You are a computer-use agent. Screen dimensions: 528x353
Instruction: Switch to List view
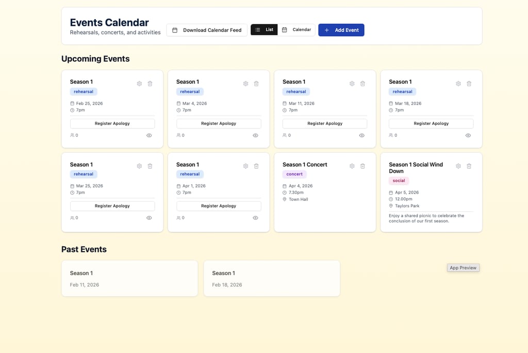tap(264, 30)
